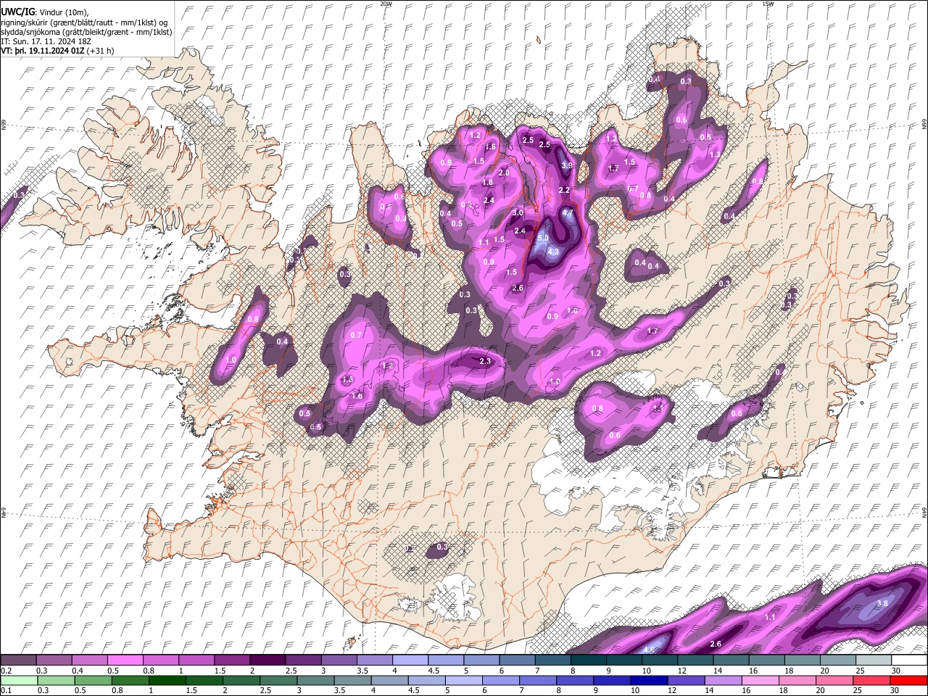The height and width of the screenshot is (696, 928).
Task: Click the "4.3" value below the 5.0 peak
Action: (554, 252)
